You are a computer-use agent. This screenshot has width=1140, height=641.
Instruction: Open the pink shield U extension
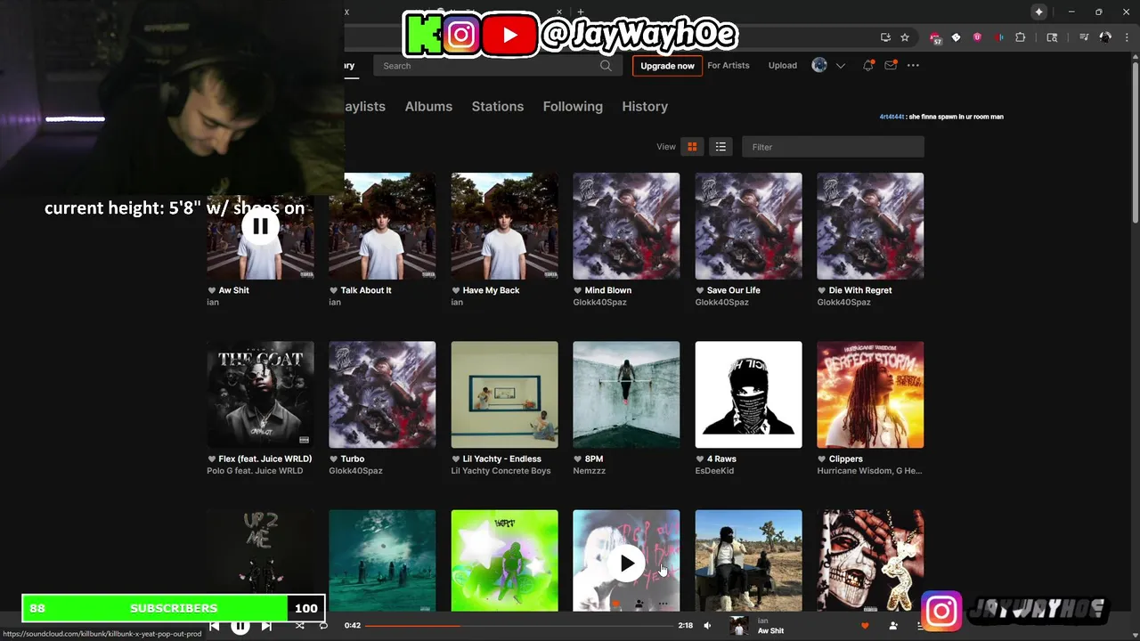977,37
